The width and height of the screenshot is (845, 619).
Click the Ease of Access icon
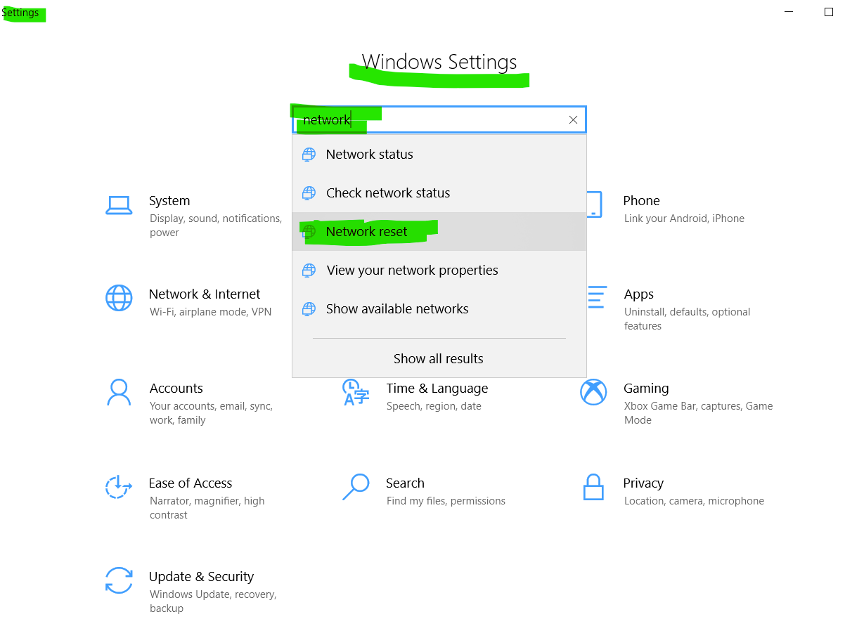(119, 486)
